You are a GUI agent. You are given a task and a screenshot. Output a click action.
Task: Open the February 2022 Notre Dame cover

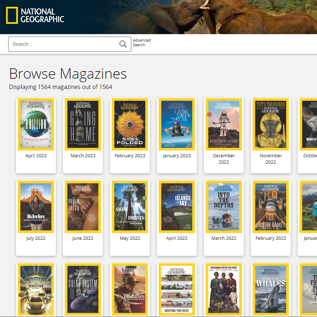(270, 207)
